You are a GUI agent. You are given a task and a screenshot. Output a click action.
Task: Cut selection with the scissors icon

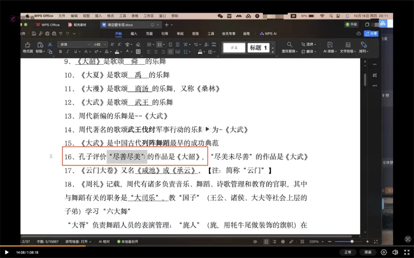50,44
